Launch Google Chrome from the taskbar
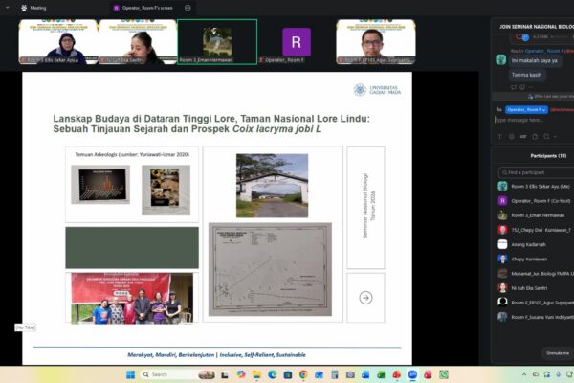This screenshot has height=383, width=574. (303, 374)
